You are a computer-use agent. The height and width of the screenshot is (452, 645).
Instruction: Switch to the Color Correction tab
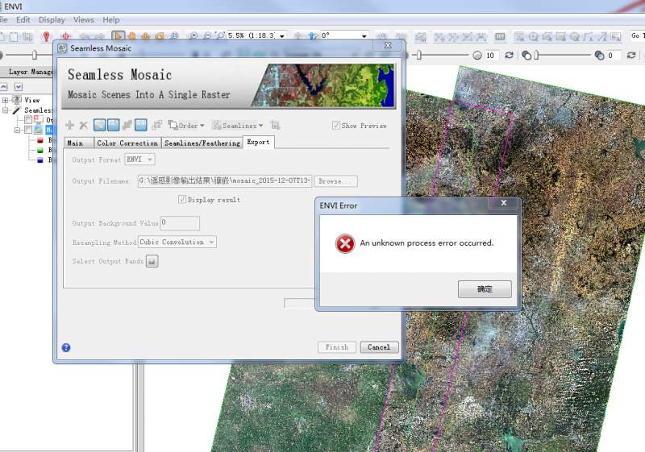[x=127, y=143]
